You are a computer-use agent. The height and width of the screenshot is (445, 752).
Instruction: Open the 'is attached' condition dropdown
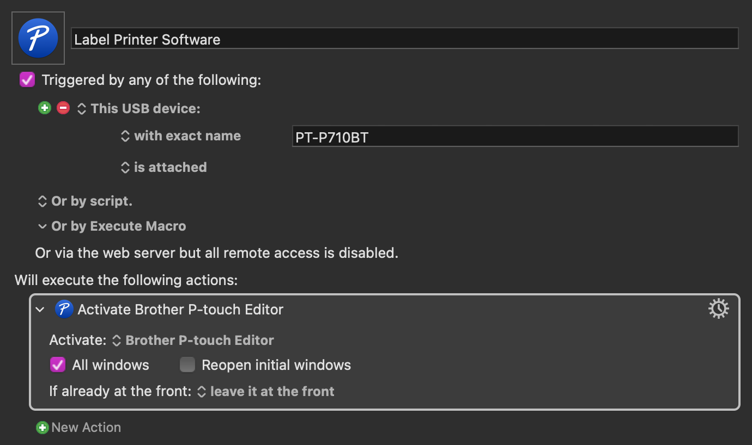point(125,167)
